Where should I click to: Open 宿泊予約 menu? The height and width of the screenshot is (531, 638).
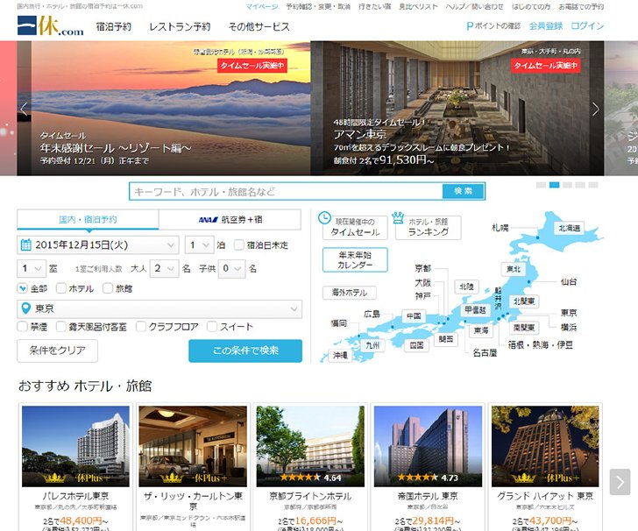click(x=114, y=27)
